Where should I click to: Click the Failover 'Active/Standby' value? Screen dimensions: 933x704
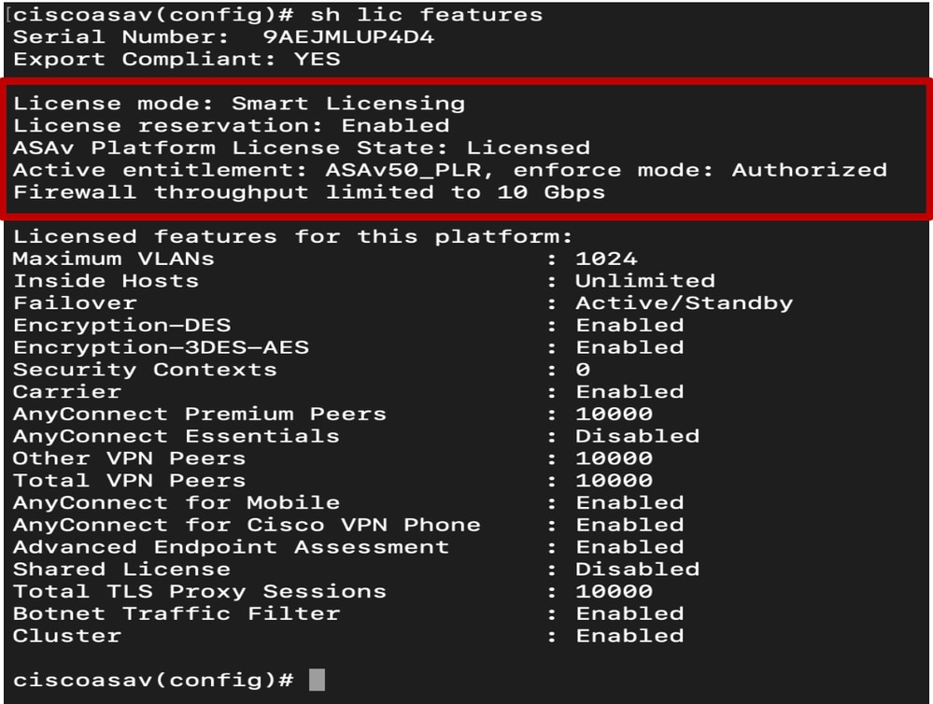coord(685,303)
